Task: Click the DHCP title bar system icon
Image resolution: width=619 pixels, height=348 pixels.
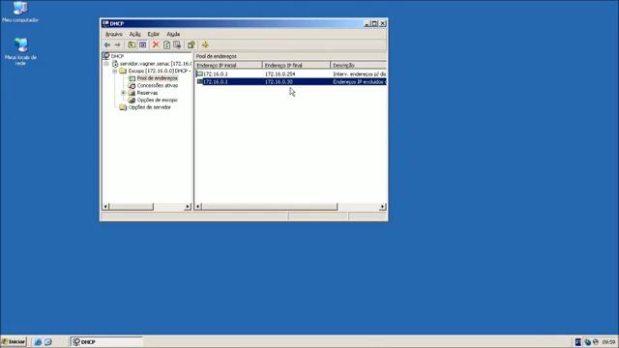Action: [105, 23]
